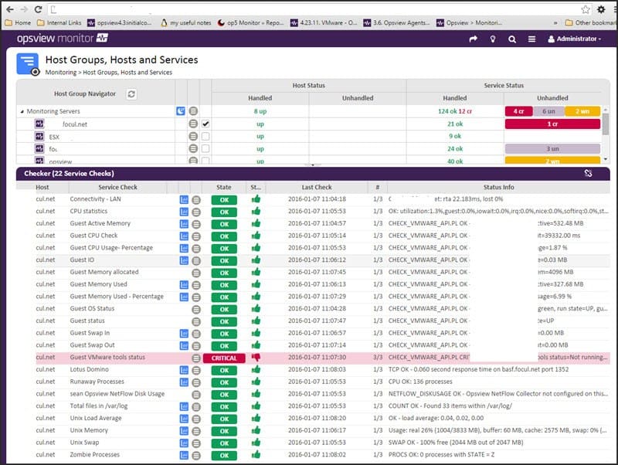Viewport: 618px width, 465px height.
Task: Open graph for Guest CPU Usage- Percentage
Action: pyautogui.click(x=184, y=249)
